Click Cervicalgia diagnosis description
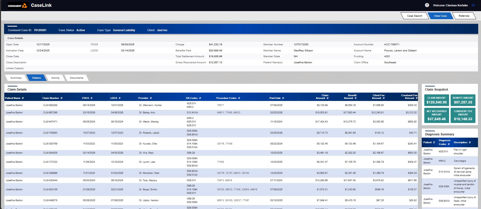 pos(460,161)
